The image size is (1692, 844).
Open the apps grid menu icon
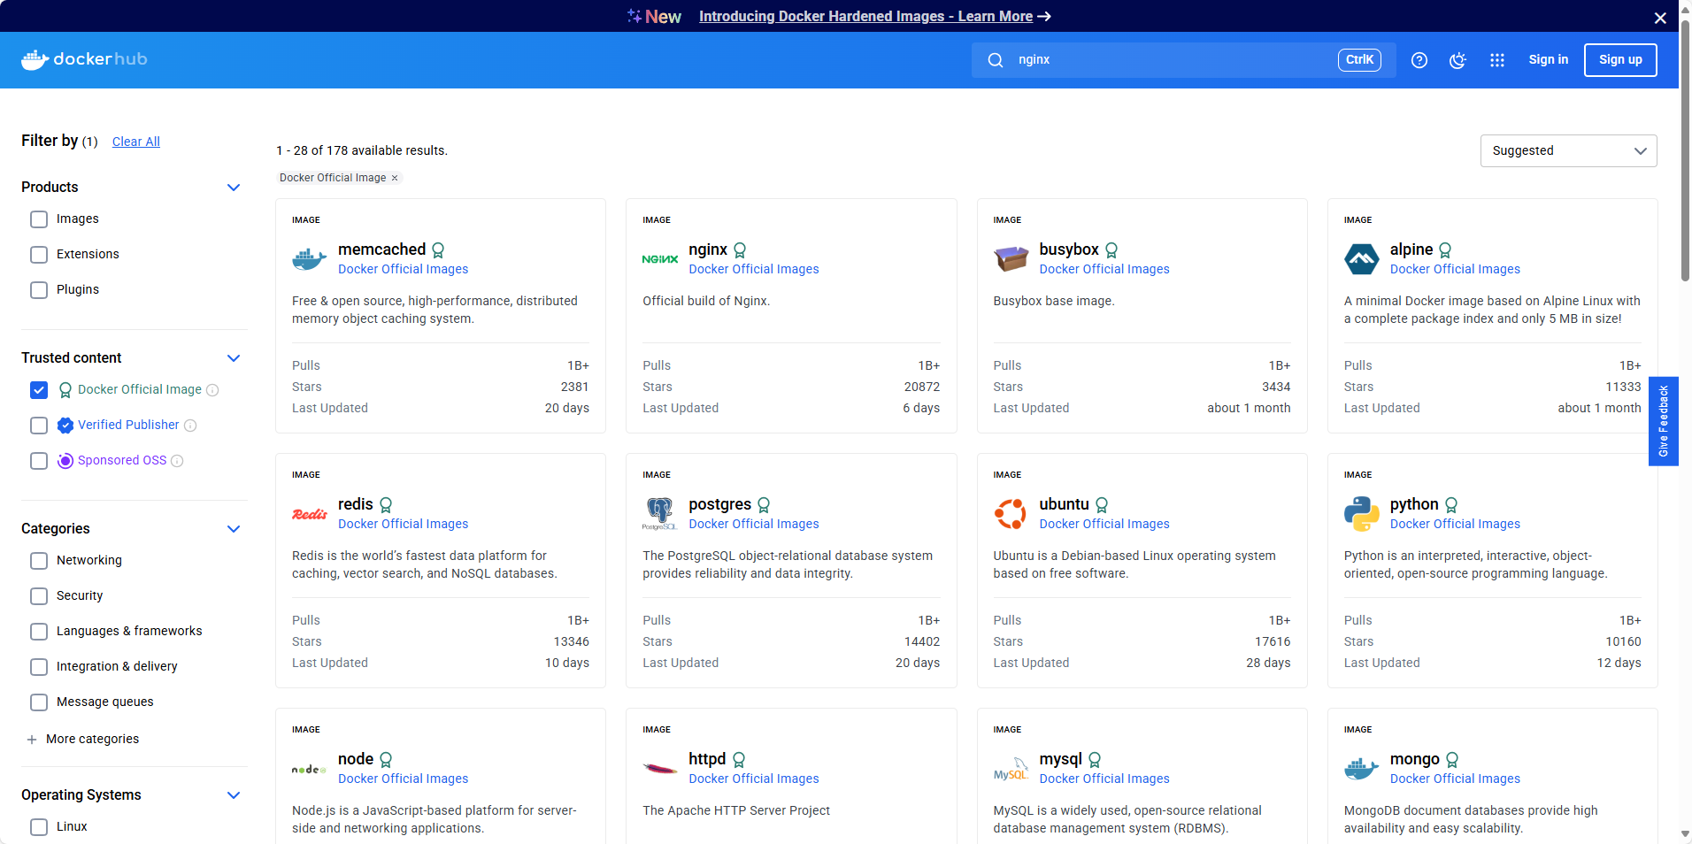click(x=1497, y=60)
